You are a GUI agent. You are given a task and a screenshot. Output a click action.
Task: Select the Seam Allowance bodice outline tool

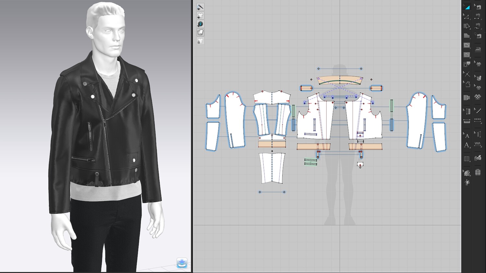[467, 84]
